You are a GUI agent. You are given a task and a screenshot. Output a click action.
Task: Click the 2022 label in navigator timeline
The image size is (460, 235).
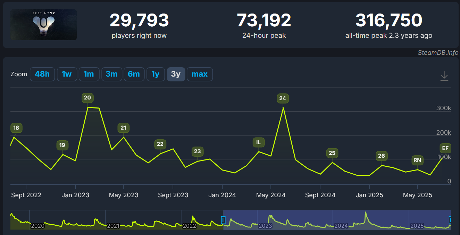[x=189, y=226]
